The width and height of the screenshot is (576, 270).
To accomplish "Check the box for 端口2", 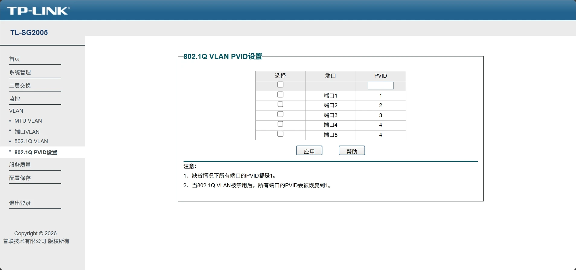I will (x=280, y=104).
